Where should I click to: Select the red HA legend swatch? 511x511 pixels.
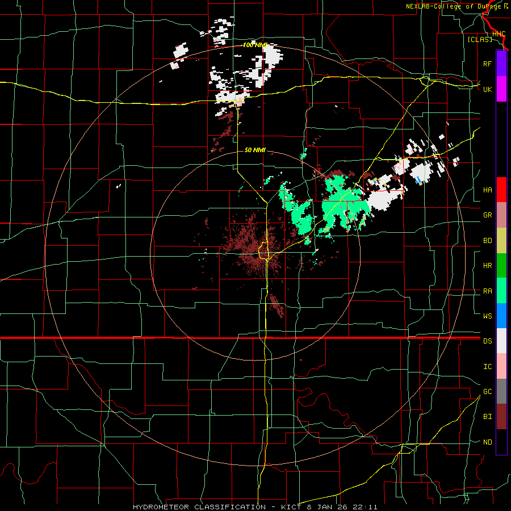pos(501,190)
